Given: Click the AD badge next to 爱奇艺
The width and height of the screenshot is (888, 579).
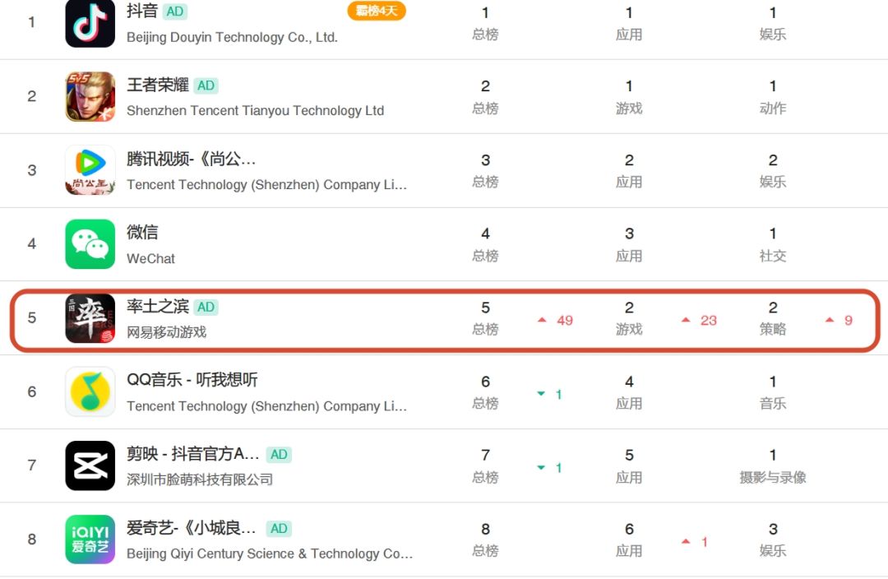Looking at the screenshot, I should click(x=279, y=529).
